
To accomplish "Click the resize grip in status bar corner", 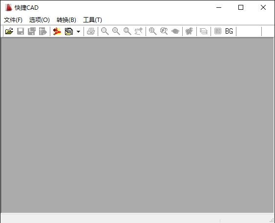I will [x=272, y=220].
